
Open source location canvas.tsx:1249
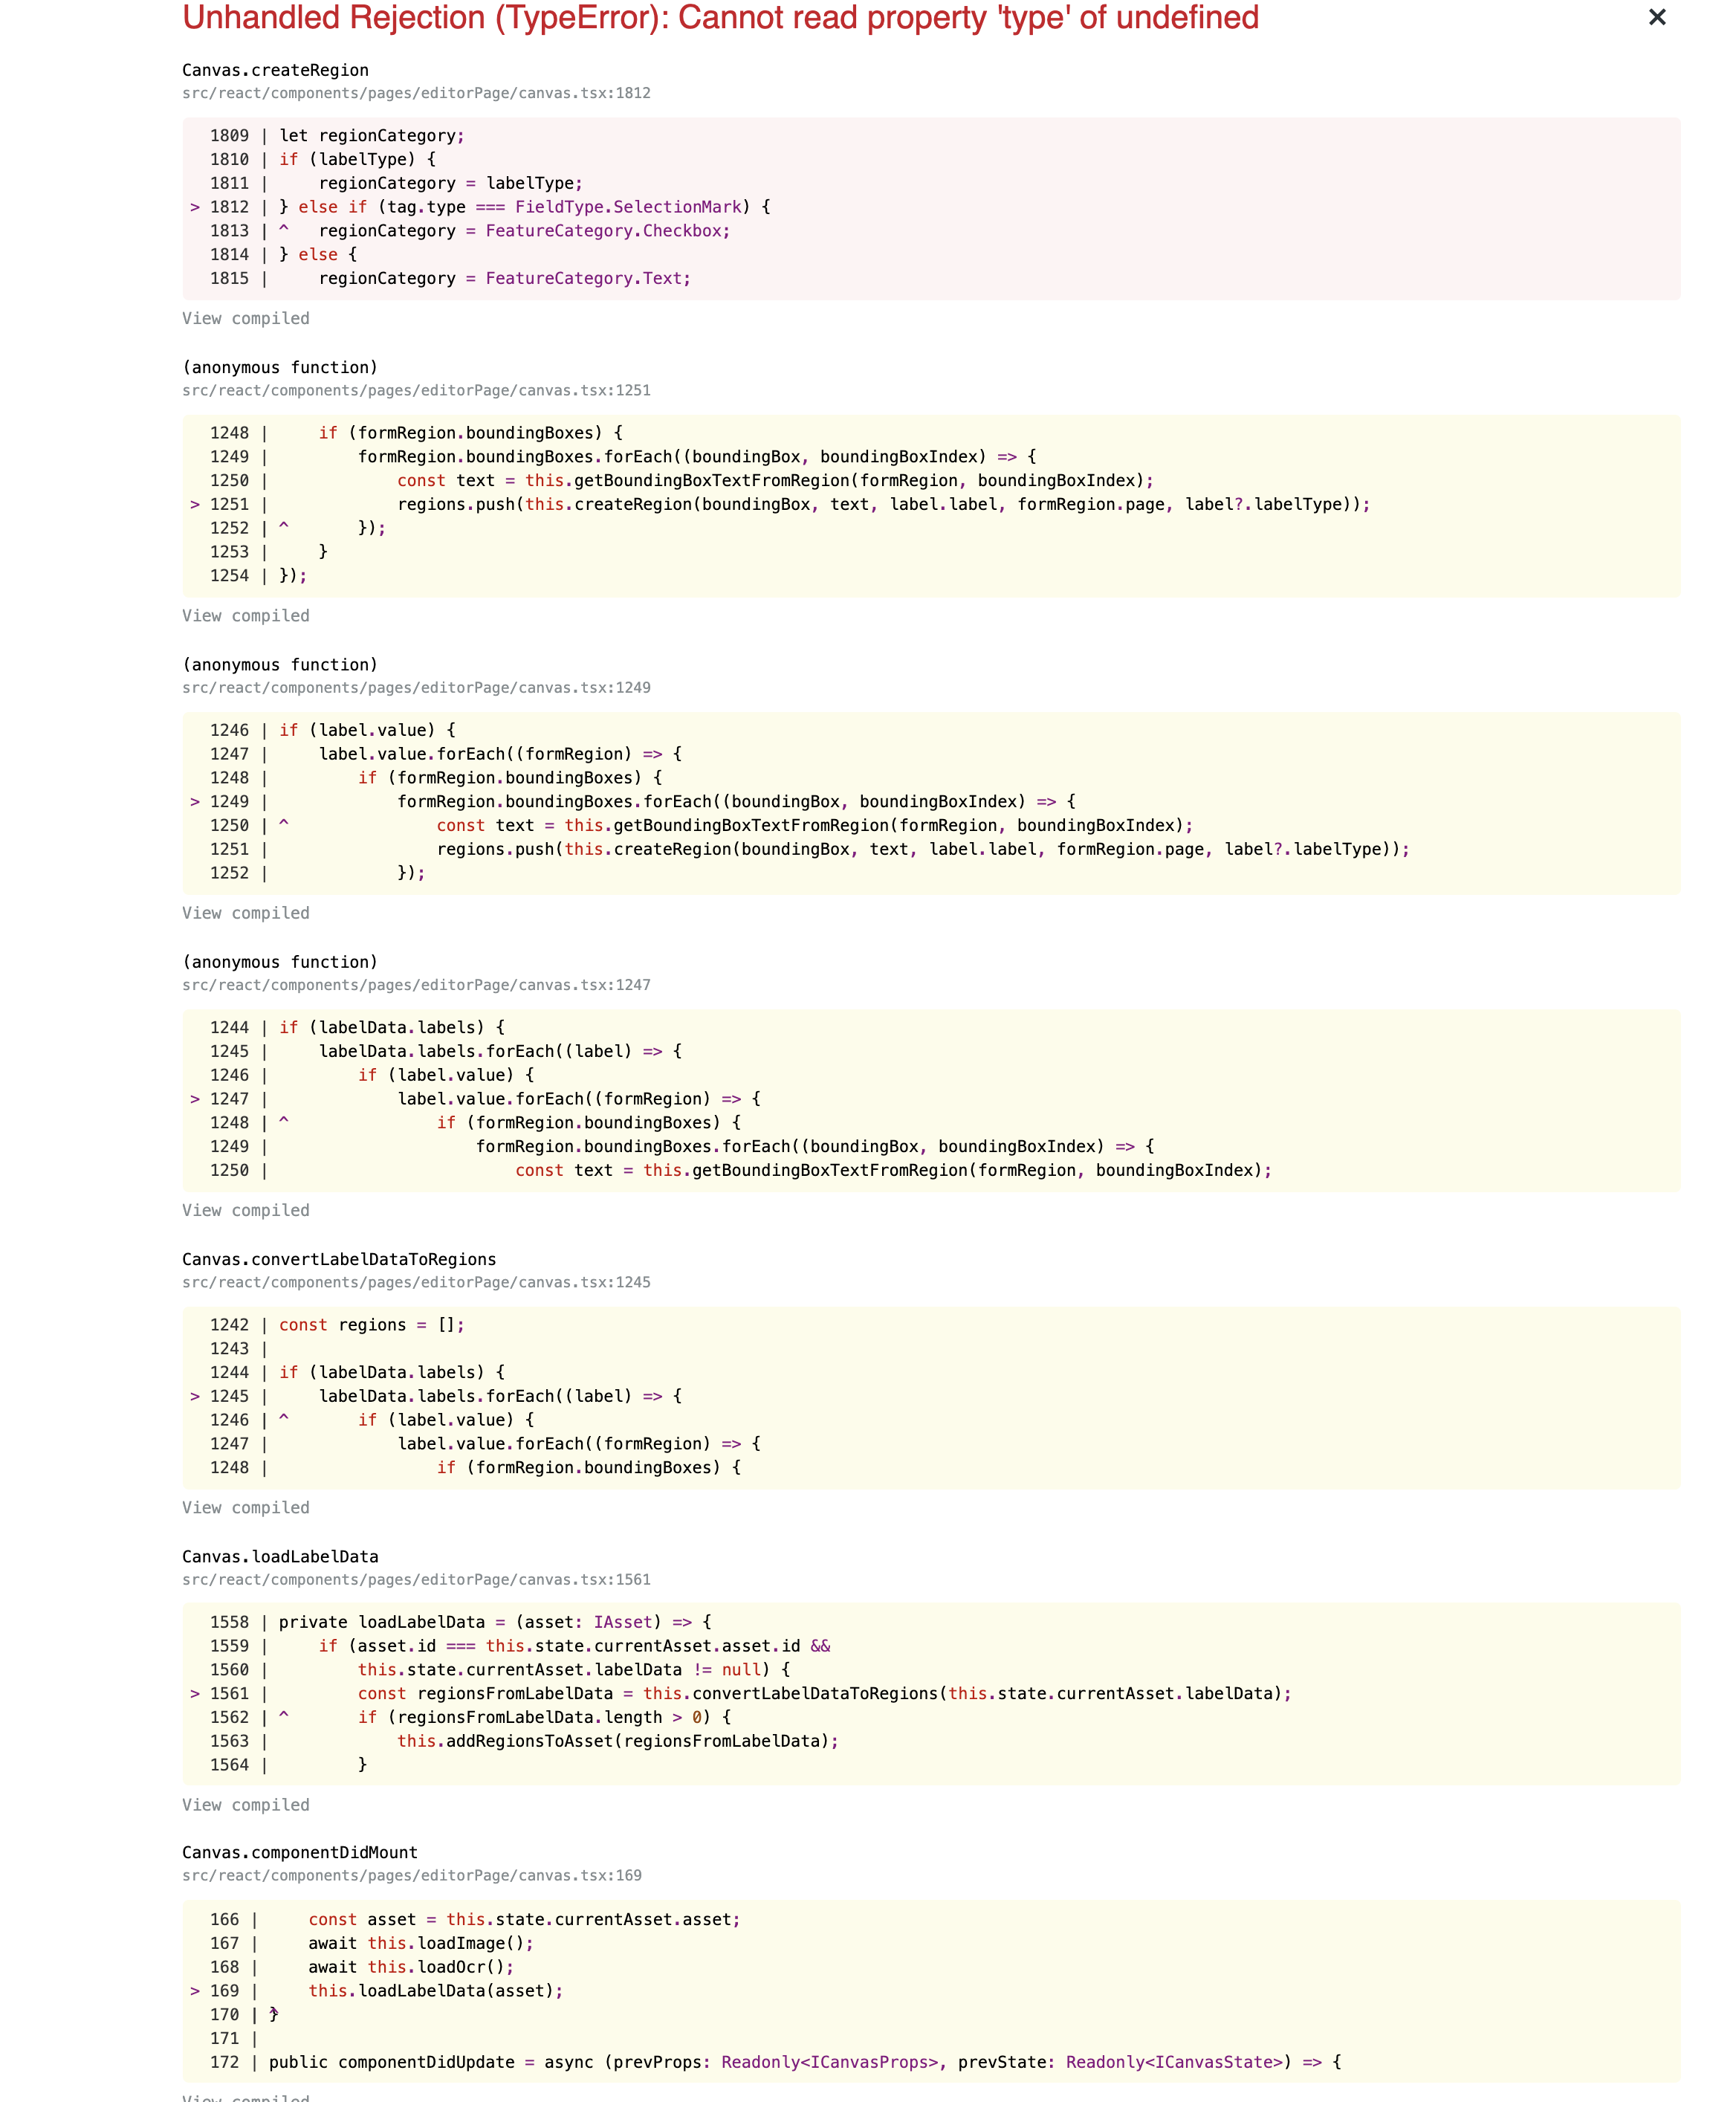[416, 687]
